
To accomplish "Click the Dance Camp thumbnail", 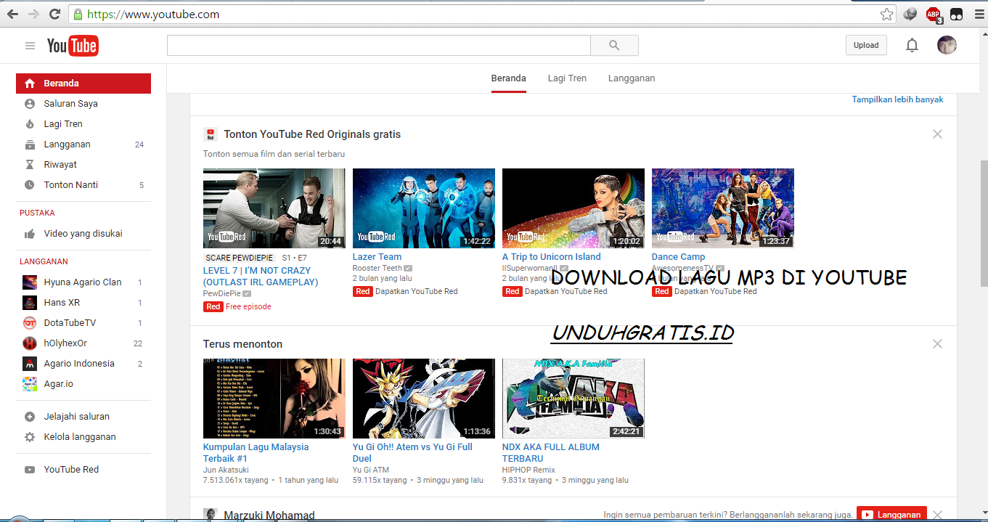I will (x=723, y=208).
